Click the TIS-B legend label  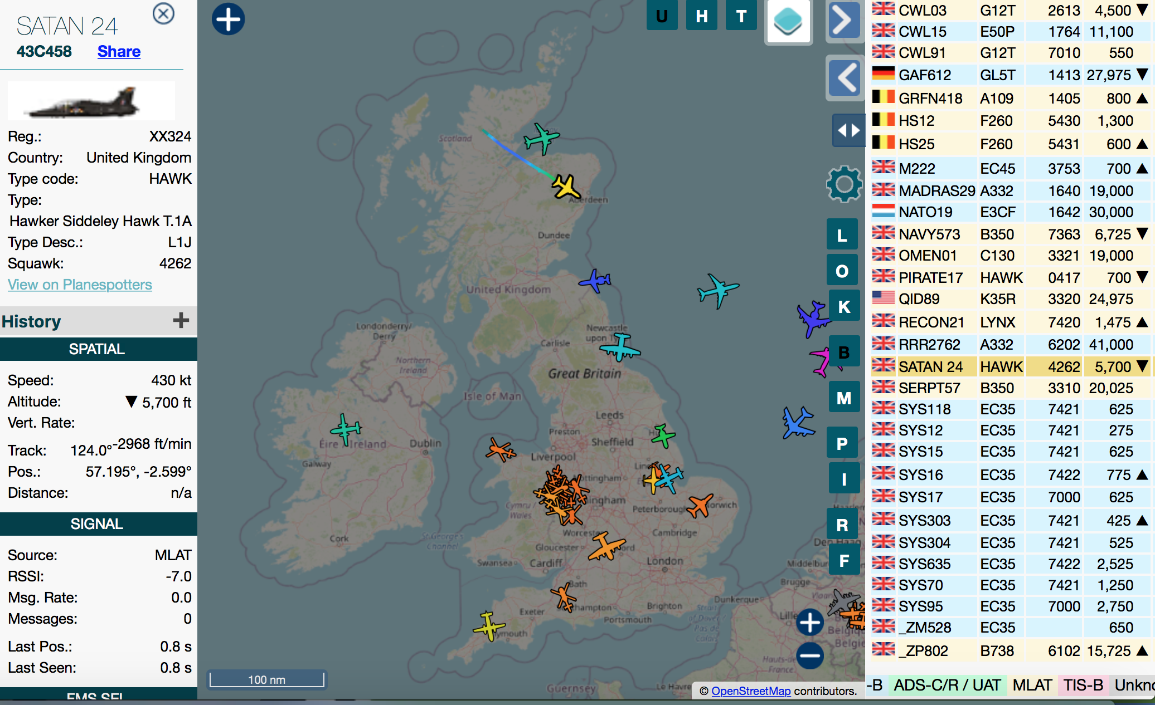1083,686
